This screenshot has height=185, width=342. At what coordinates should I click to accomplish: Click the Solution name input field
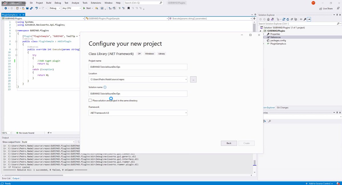tap(138, 94)
